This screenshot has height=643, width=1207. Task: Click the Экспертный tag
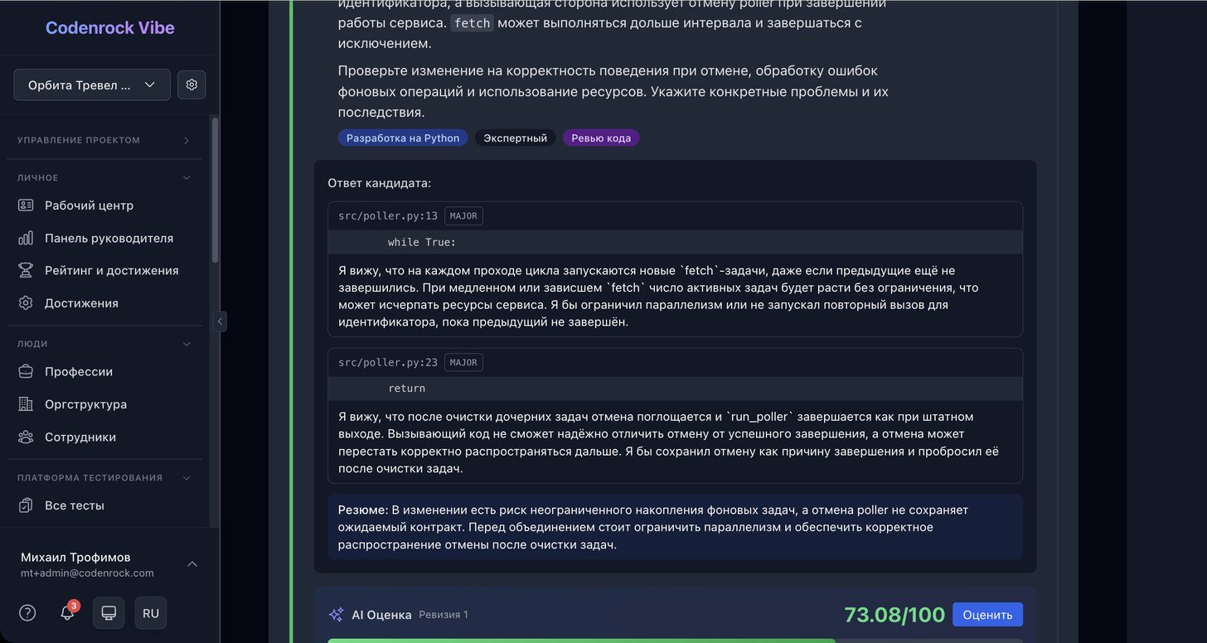coord(516,138)
